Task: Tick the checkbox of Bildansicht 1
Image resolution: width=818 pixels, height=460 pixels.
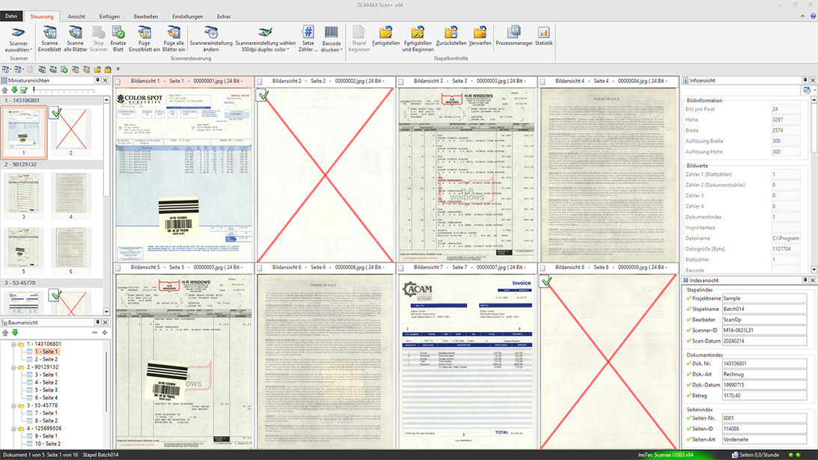Action: pos(120,81)
